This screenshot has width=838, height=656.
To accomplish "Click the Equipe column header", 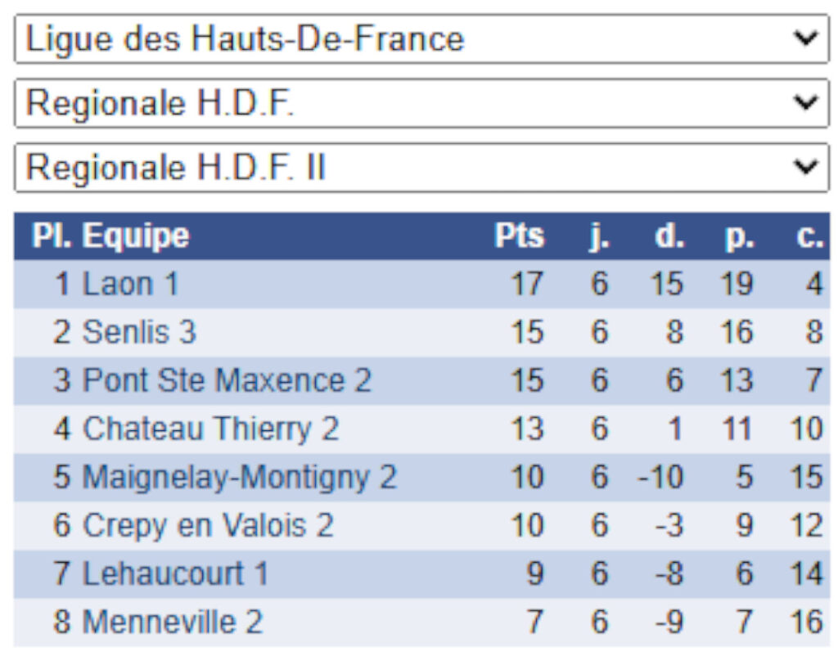I will [x=136, y=236].
